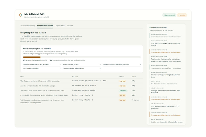Click '17 carried a checkable claim' statistic
206x137 pixels.
tap(35, 60)
